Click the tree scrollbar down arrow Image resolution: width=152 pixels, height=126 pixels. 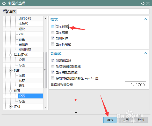point(45,107)
